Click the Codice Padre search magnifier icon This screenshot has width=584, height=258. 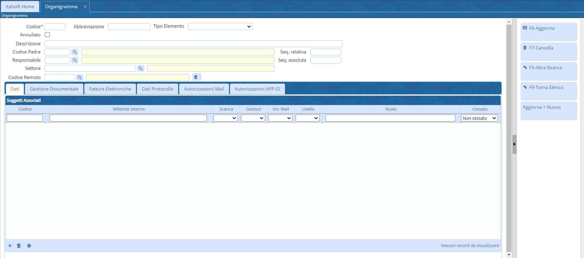point(75,52)
